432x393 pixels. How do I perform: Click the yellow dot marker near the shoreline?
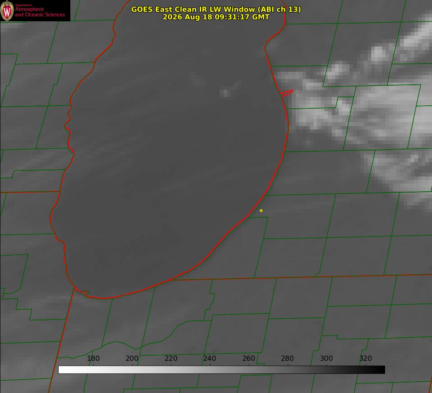261,210
